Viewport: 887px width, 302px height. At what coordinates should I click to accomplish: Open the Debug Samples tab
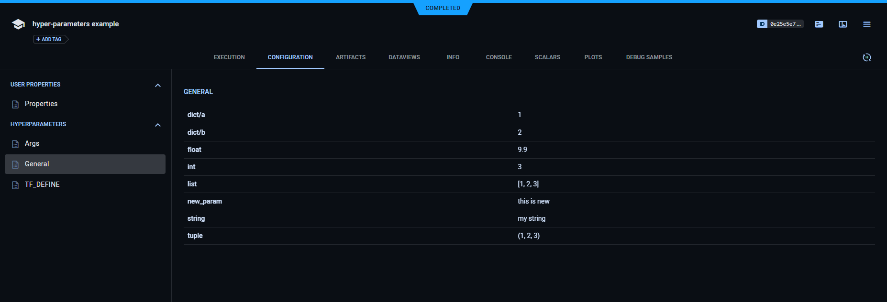pyautogui.click(x=649, y=57)
